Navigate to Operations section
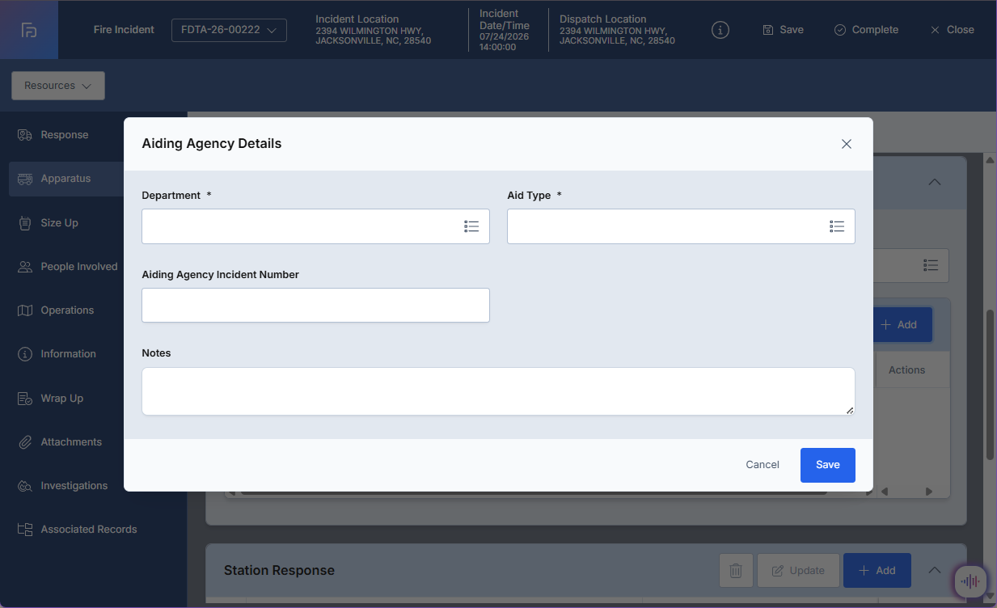The image size is (997, 608). tap(67, 310)
